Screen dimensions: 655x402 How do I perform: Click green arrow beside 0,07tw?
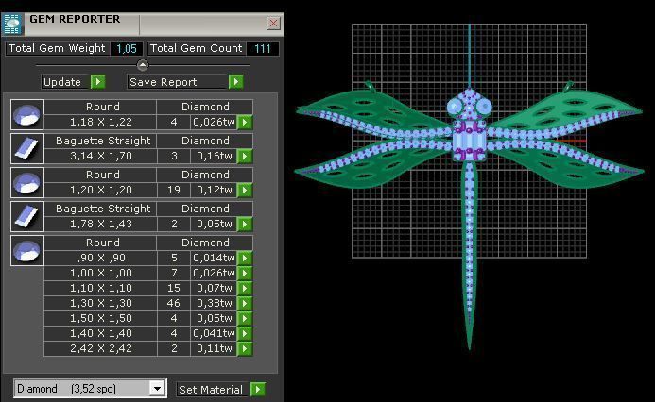coord(245,288)
